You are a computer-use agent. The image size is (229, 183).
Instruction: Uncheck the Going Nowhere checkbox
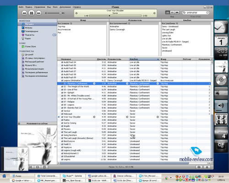[x=62, y=135]
